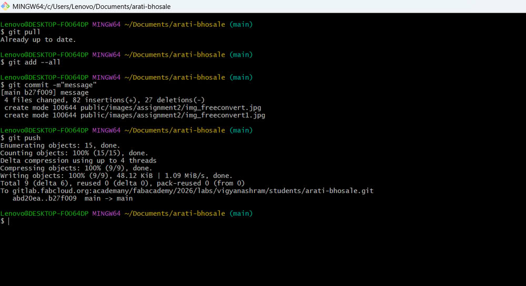The image size is (526, 286).
Task: Click 'Total 9 (delta 6), reused 0' line
Action: click(123, 183)
